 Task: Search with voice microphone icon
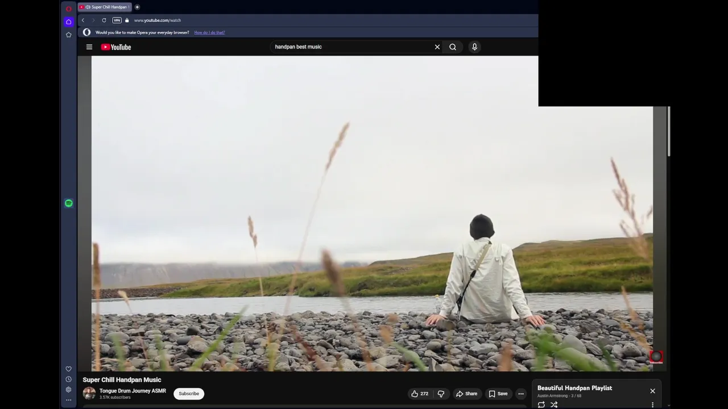(x=474, y=47)
